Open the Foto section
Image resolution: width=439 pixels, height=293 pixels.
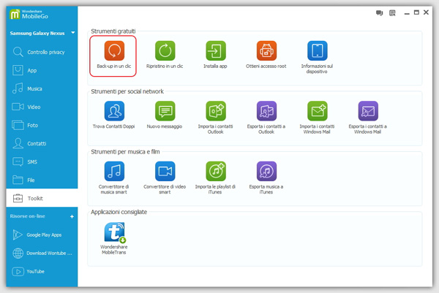pyautogui.click(x=42, y=125)
